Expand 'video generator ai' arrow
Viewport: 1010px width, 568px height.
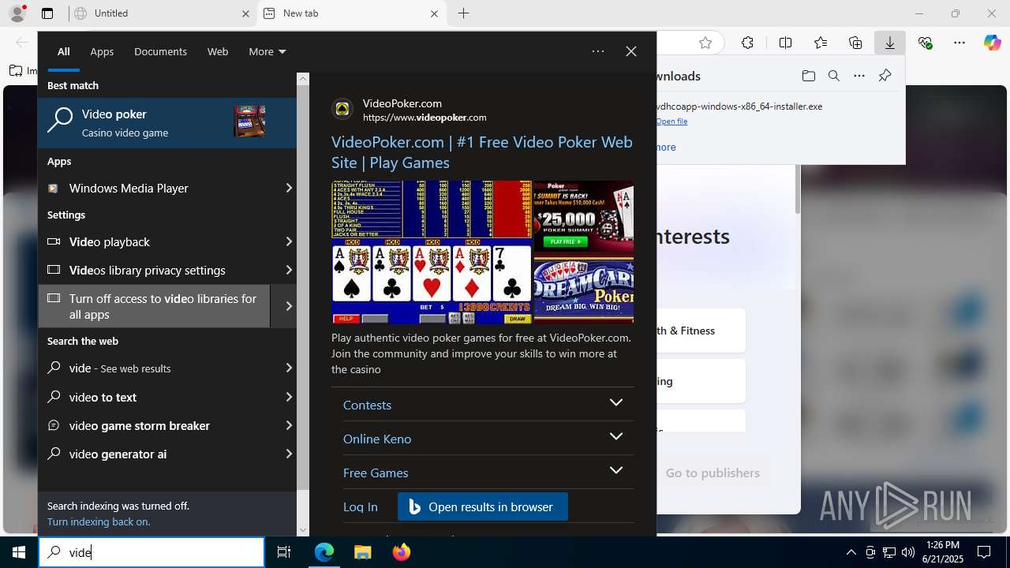(x=289, y=454)
